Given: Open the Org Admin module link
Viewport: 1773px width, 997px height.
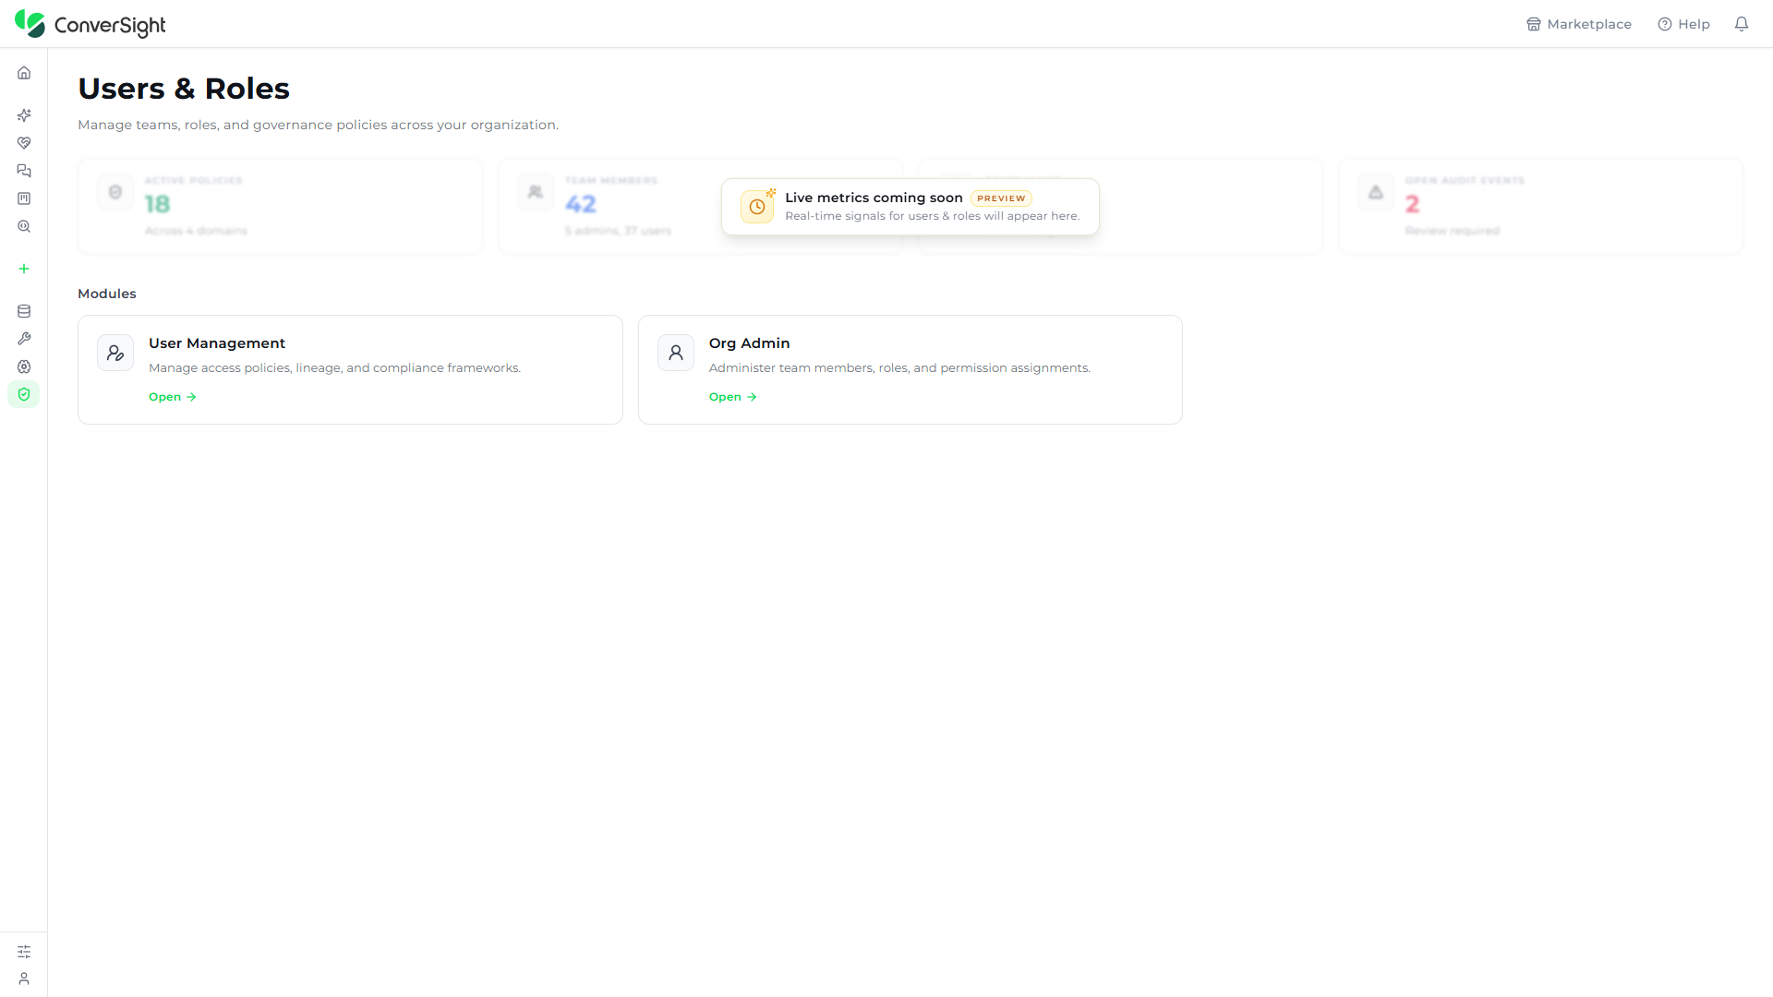Looking at the screenshot, I should coord(733,397).
